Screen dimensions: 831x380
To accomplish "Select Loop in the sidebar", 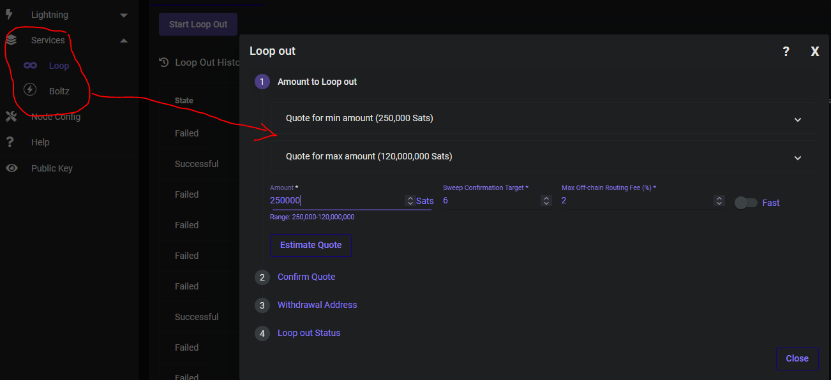I will tap(59, 66).
